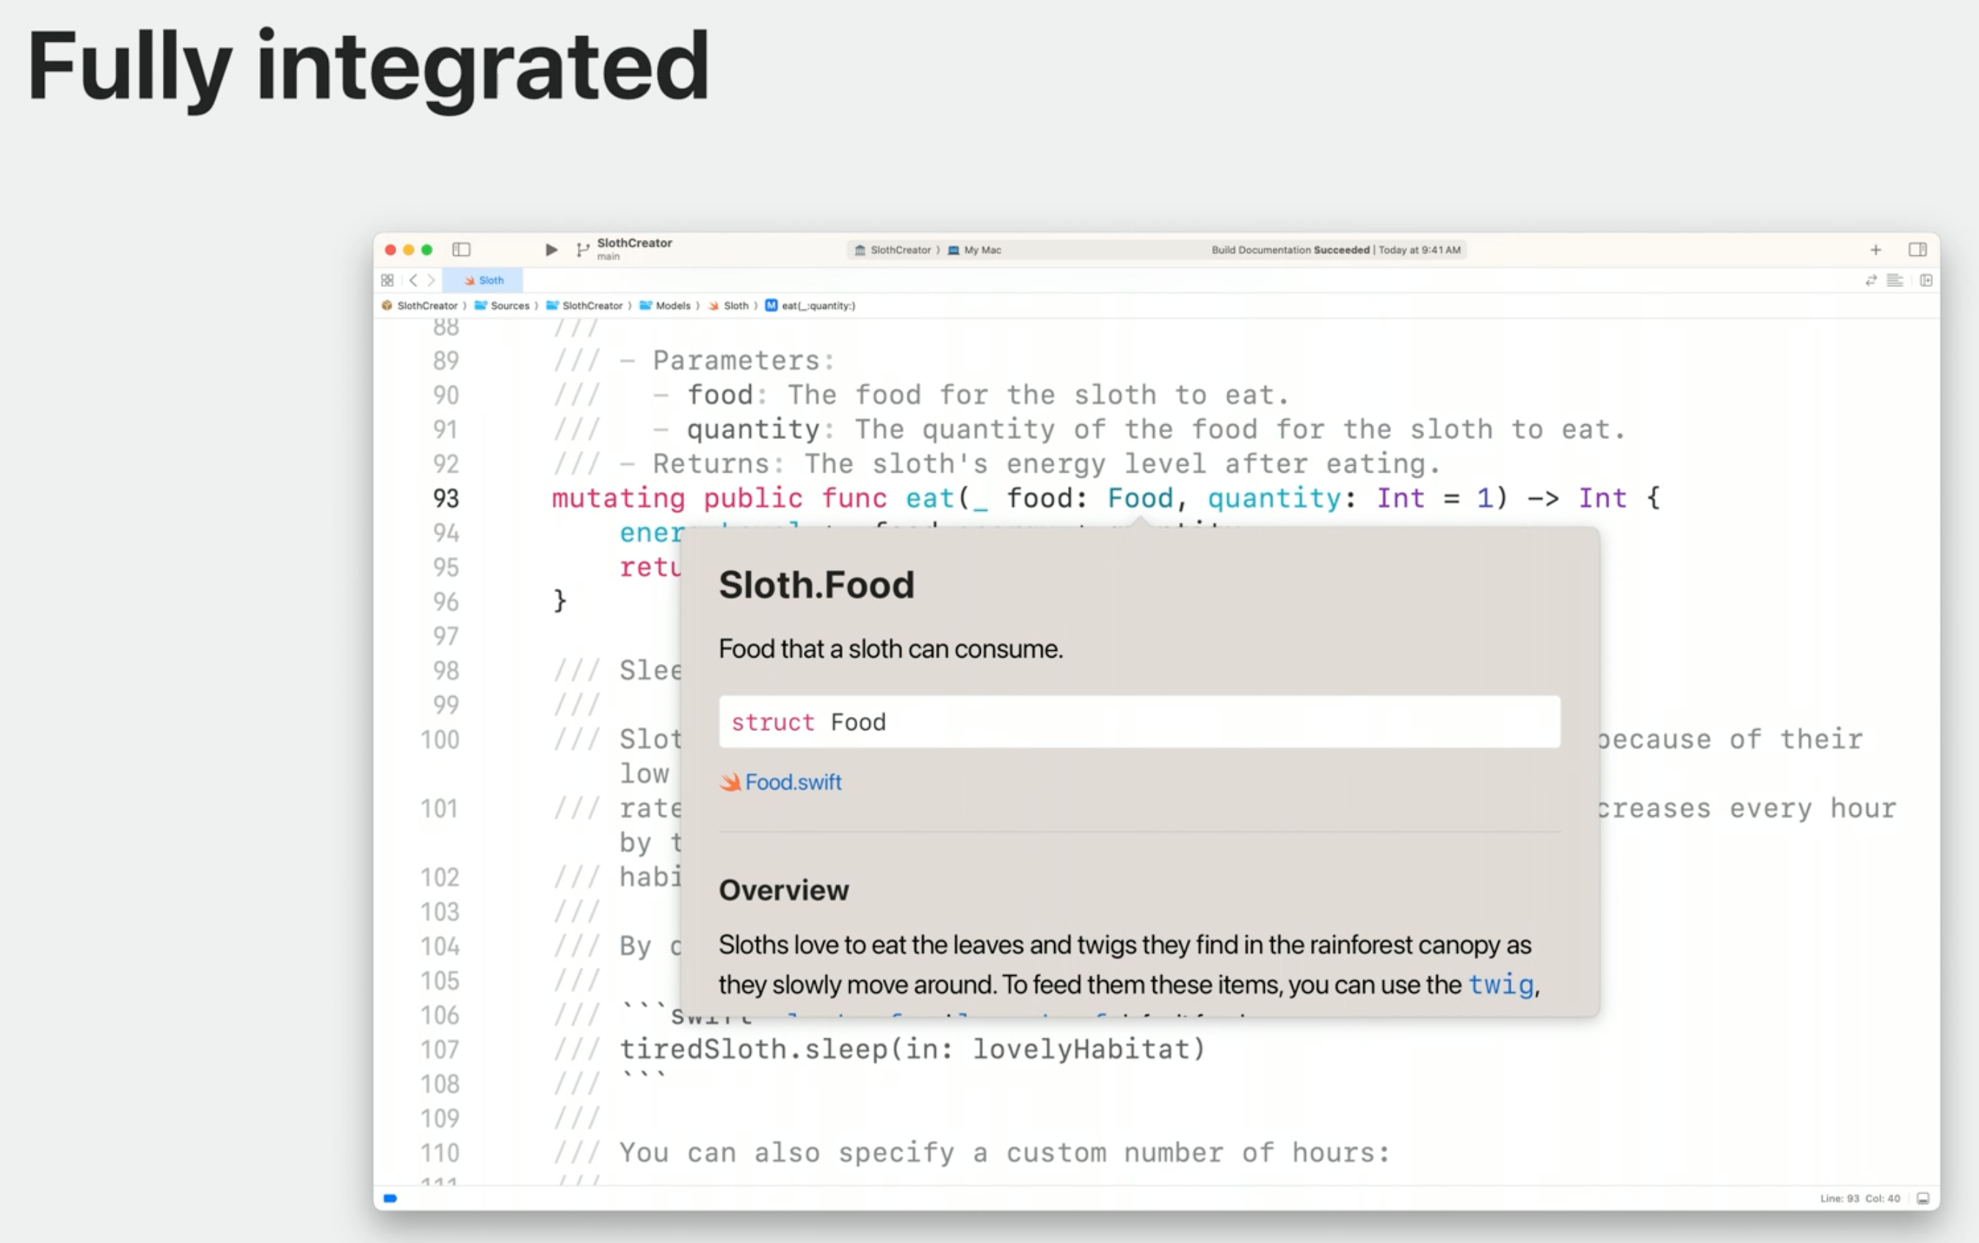The width and height of the screenshot is (1979, 1243).
Task: Toggle the left navigator sidebar
Action: pos(461,249)
